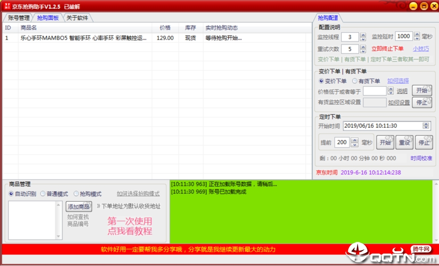The image size is (439, 266).
Task: Click the 时间校准 link
Action: click(x=421, y=158)
